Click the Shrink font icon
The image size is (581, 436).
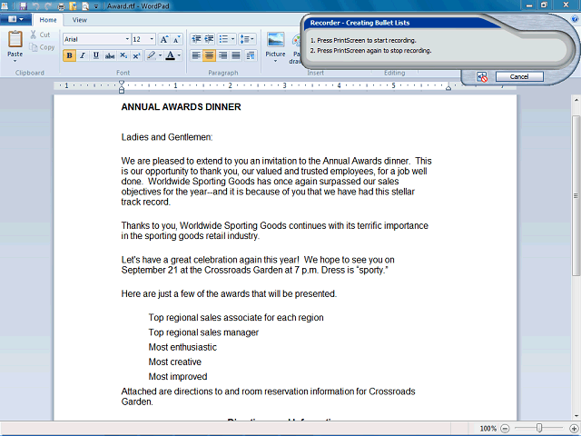(176, 39)
